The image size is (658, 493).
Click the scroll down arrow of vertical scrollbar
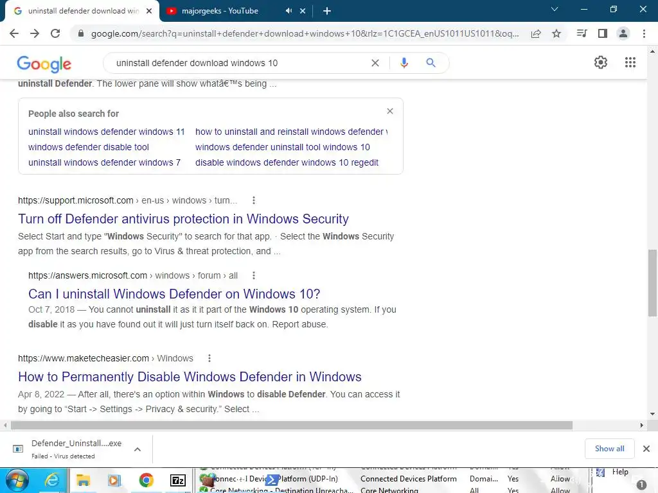click(652, 414)
